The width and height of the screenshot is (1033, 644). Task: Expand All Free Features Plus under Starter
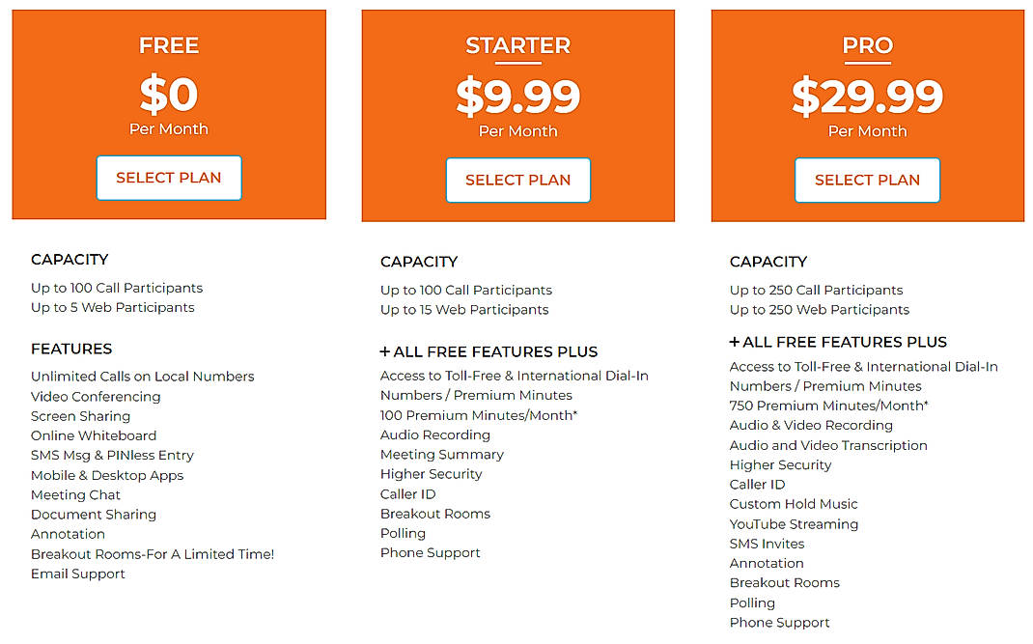tap(489, 351)
